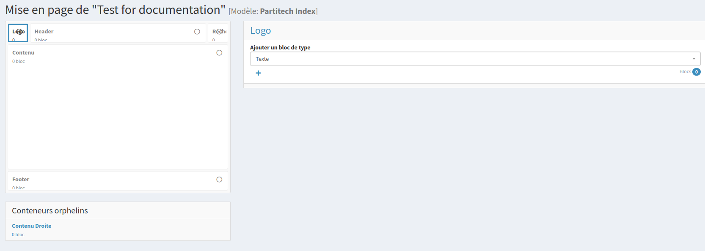Click the plus icon to add a block

click(x=258, y=73)
